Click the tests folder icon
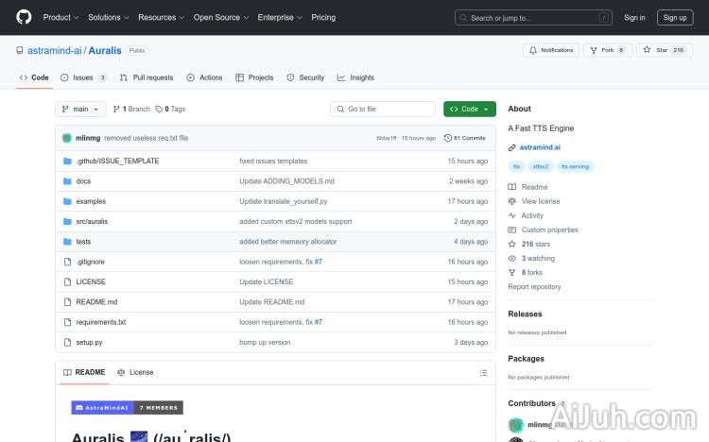 tap(67, 242)
